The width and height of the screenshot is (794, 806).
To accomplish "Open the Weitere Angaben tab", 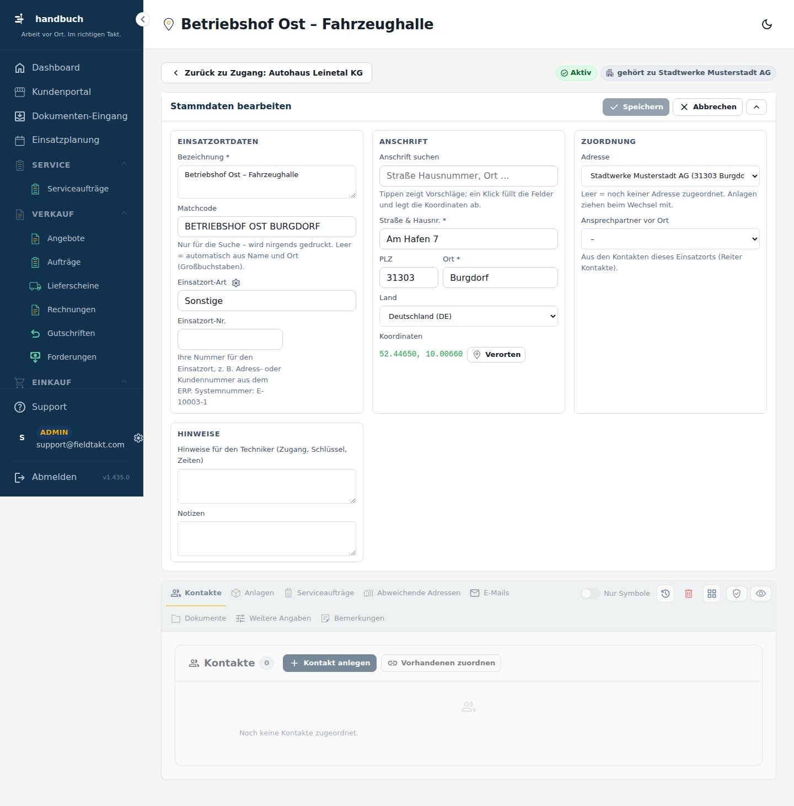I will 273,618.
